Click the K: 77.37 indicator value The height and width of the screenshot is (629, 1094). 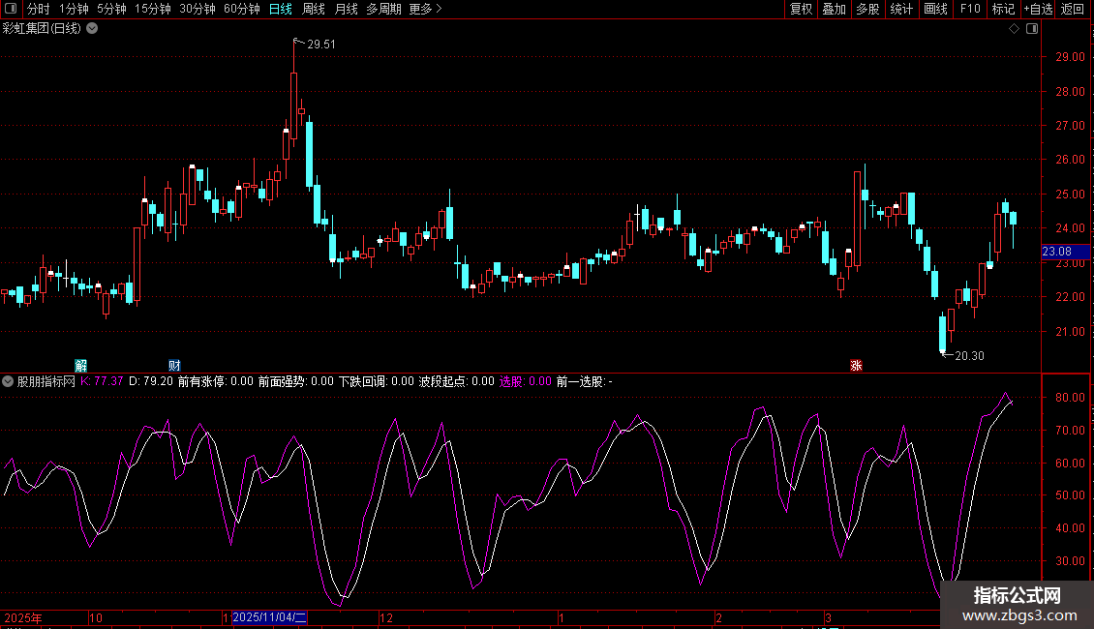102,381
